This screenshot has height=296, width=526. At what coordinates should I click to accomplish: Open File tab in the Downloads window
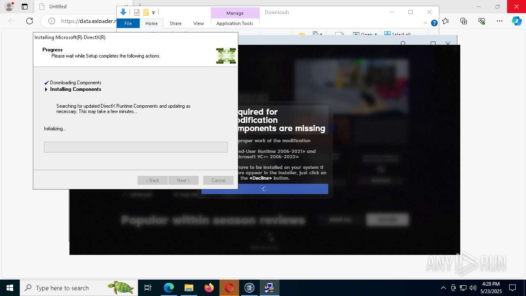click(x=128, y=23)
